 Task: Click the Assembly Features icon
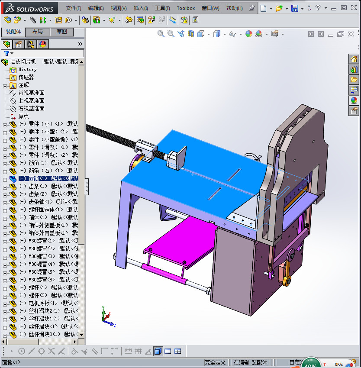[97, 20]
